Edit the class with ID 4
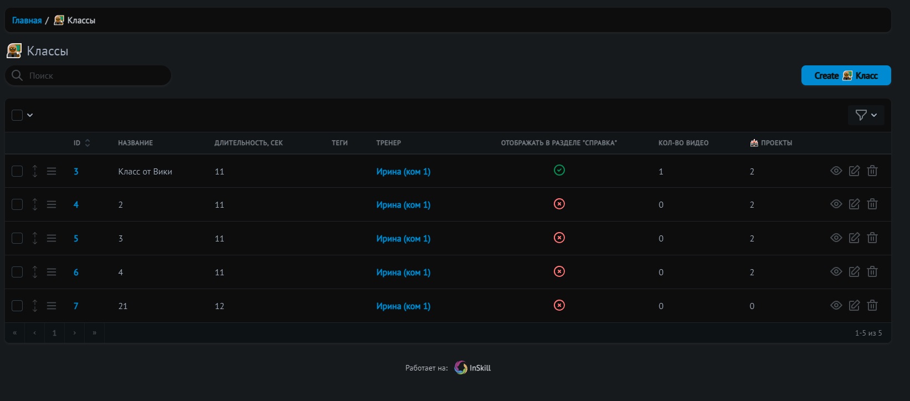This screenshot has width=910, height=401. 854,204
